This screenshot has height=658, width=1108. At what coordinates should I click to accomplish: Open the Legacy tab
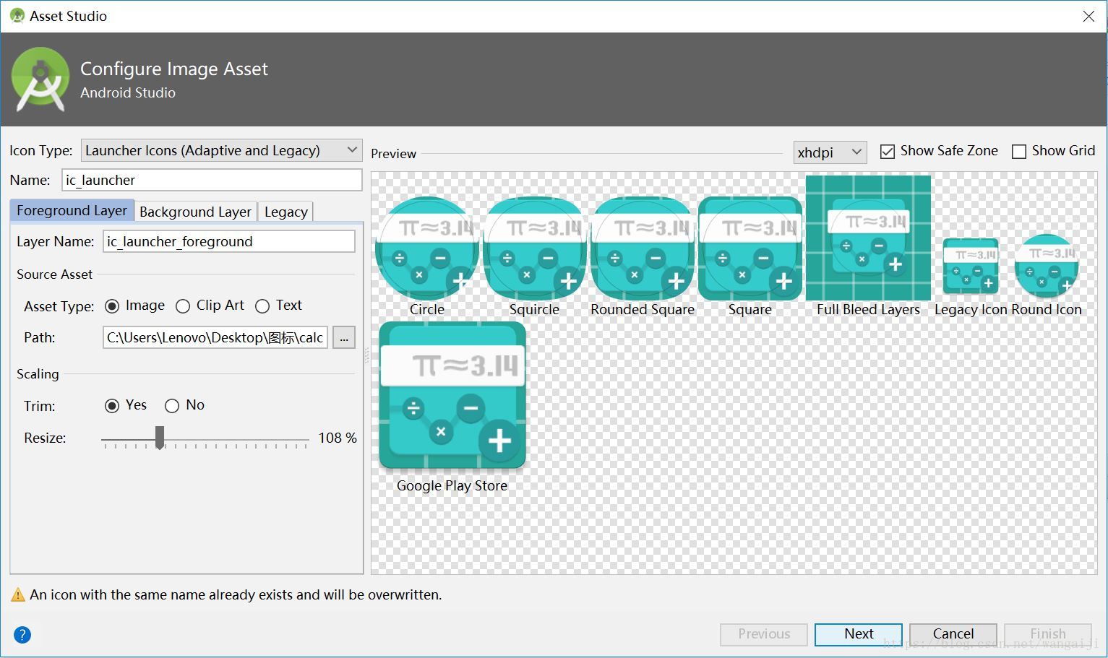[285, 212]
